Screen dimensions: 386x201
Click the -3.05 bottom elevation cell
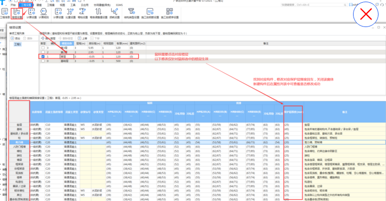(x=94, y=61)
